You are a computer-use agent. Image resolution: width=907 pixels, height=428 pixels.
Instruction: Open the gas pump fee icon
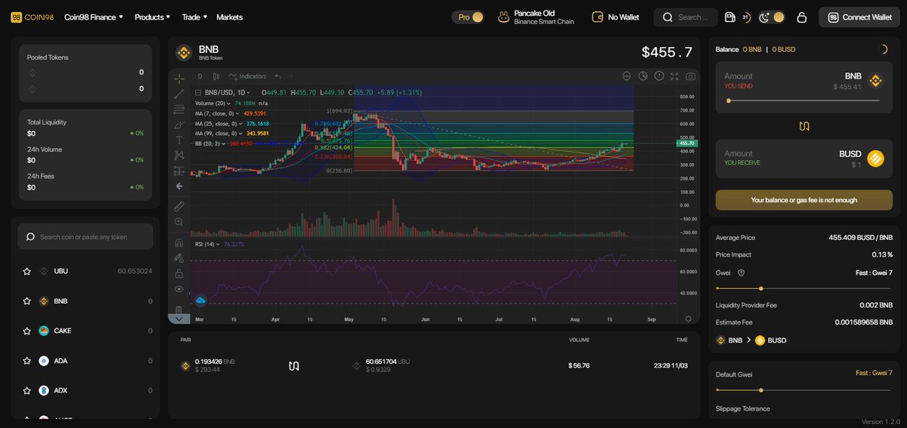(729, 17)
